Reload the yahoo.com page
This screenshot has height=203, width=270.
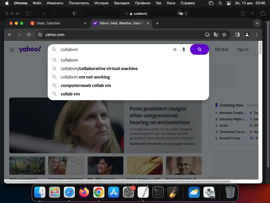pos(29,35)
